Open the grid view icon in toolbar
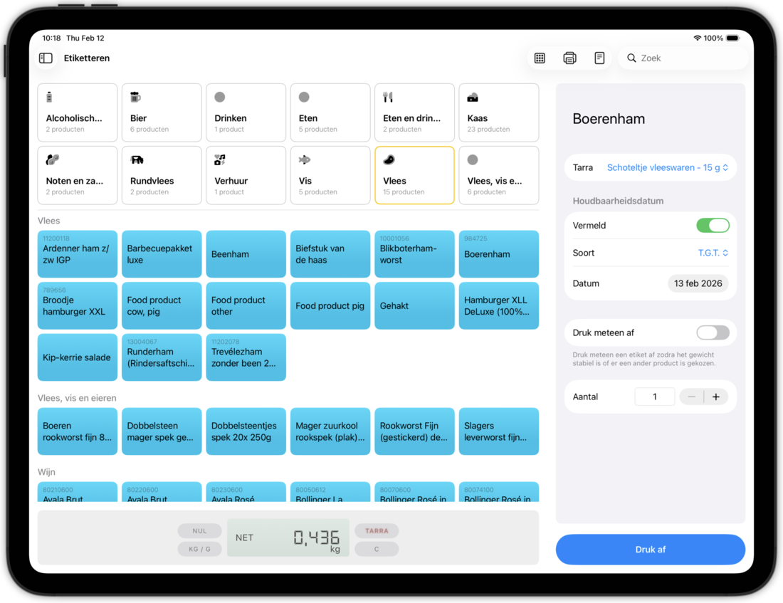The image size is (783, 603). 540,58
